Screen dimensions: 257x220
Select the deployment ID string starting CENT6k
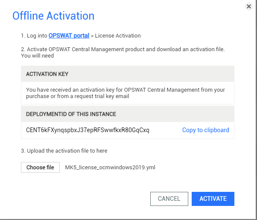pyautogui.click(x=88, y=130)
